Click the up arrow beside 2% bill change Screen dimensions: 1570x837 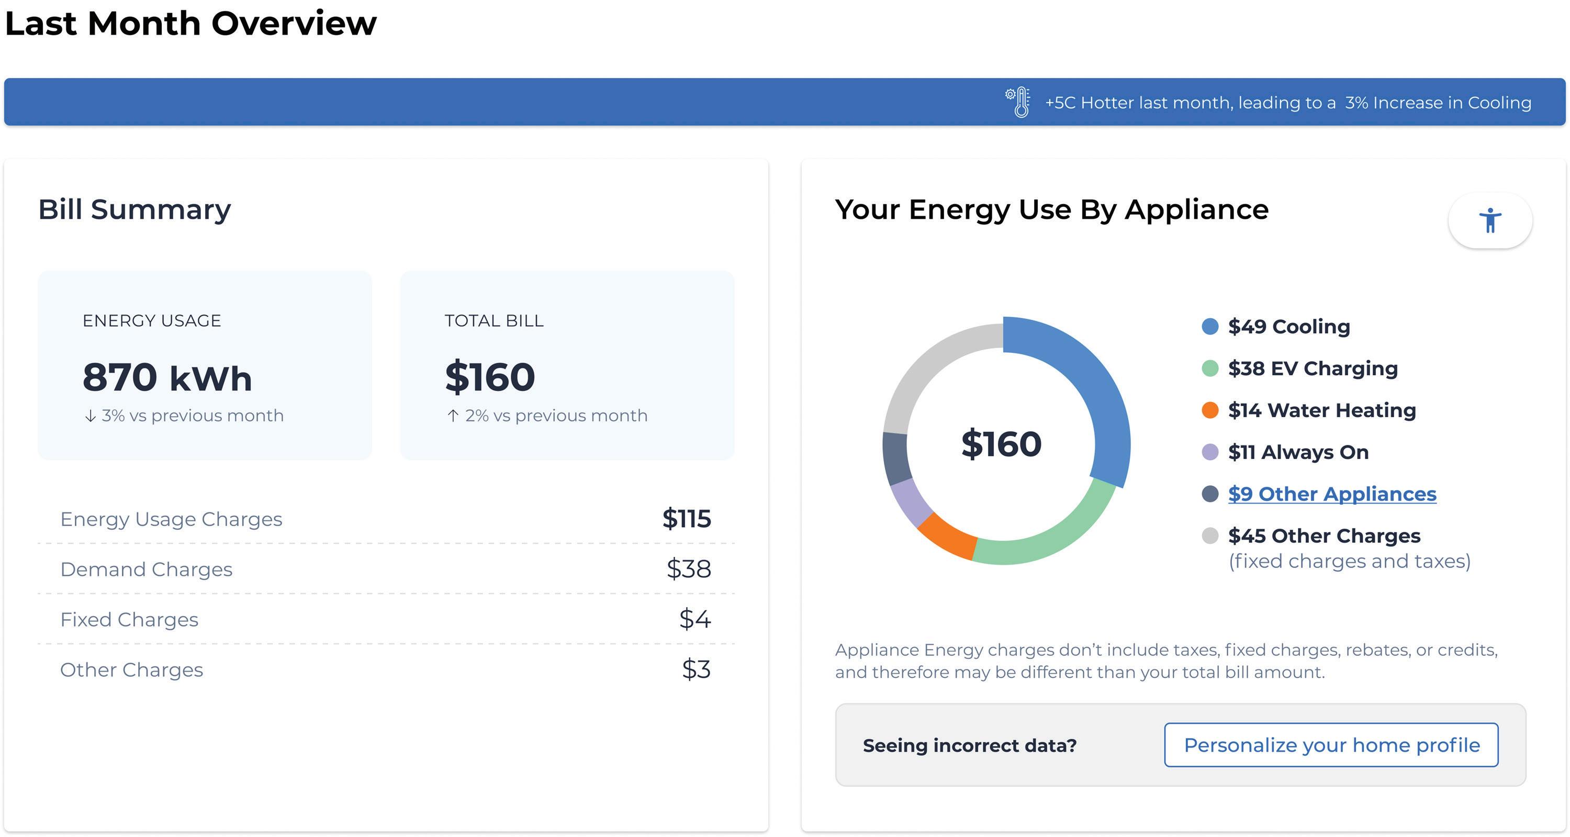(x=452, y=416)
